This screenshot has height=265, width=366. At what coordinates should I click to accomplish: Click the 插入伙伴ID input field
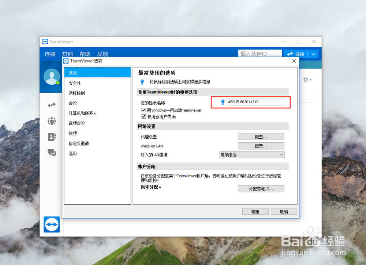[260, 54]
